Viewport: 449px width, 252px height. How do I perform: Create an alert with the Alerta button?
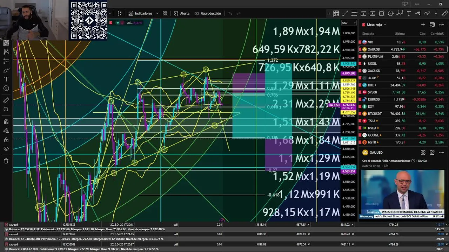[181, 13]
